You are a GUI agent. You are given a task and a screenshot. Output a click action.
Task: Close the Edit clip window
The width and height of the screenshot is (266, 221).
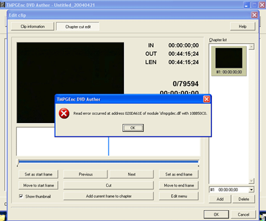[x=254, y=15]
